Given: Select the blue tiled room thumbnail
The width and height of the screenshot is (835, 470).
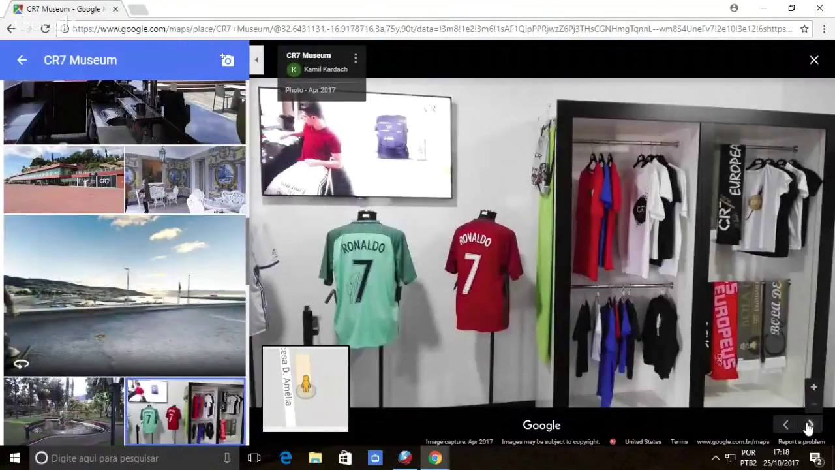Looking at the screenshot, I should coord(185,180).
